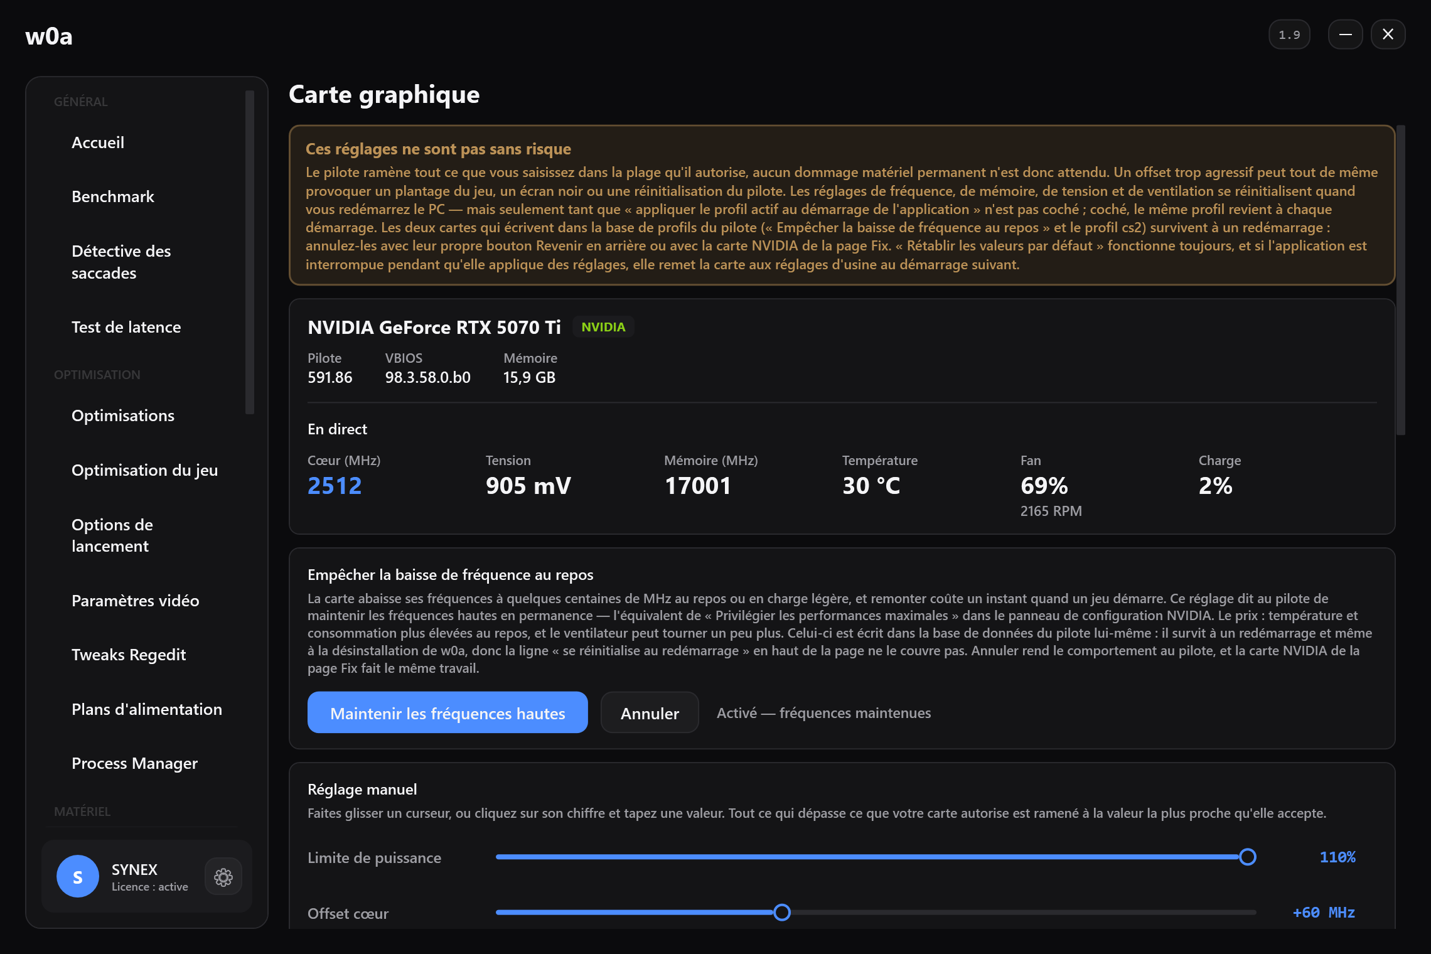Click the Limite de puissance slider handle
This screenshot has width=1431, height=954.
point(1248,857)
